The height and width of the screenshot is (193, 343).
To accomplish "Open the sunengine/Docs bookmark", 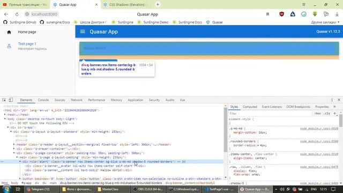I will (x=55, y=22).
